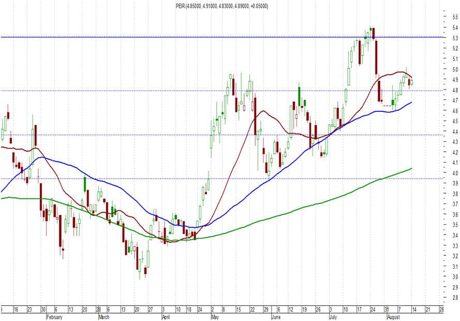This screenshot has width=460, height=321.
Task: Click the date label 16 on time axis
Action: pos(16,310)
